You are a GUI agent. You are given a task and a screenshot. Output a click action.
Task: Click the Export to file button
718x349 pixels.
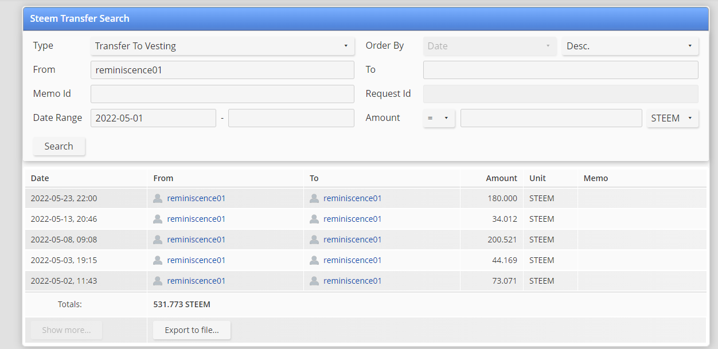click(192, 330)
